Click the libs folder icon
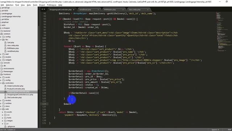The image size is (232, 131). tap(4, 40)
